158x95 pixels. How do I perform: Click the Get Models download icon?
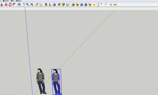[59, 4]
